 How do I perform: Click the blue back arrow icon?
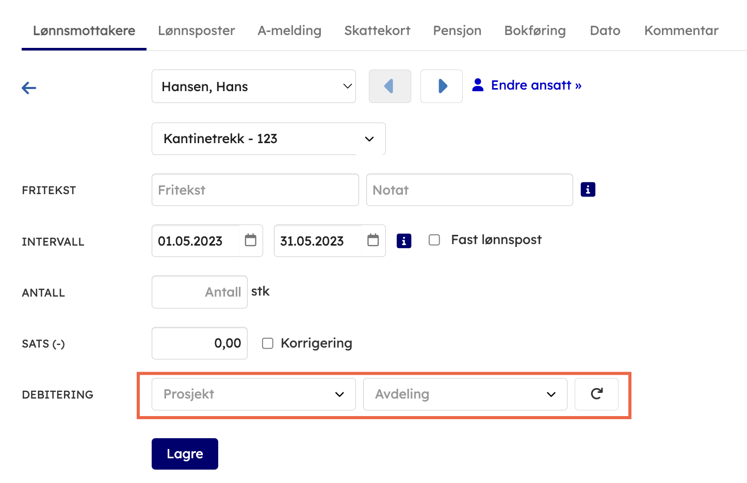29,88
